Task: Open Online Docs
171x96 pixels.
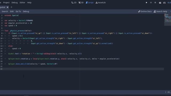Action: click(x=145, y=11)
